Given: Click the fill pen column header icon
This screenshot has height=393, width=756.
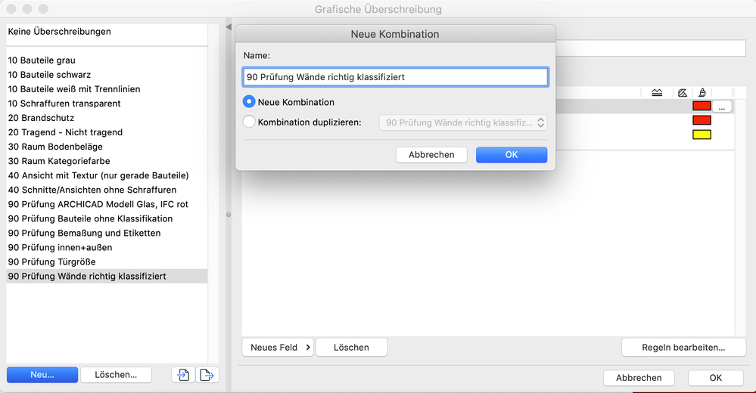Looking at the screenshot, I should [683, 92].
